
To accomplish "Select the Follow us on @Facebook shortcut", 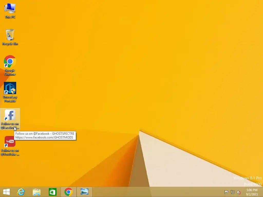I will click(10, 119).
